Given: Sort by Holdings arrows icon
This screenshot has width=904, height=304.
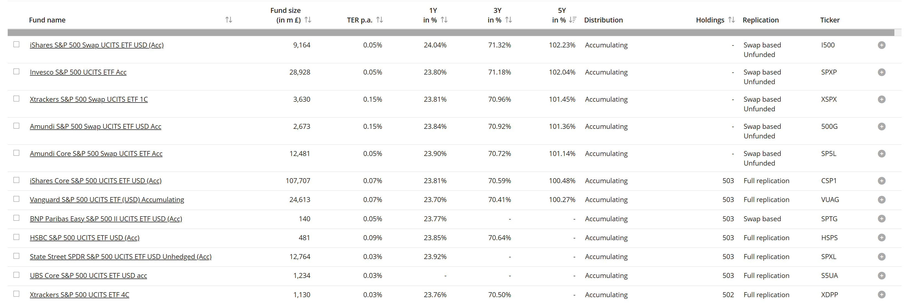Looking at the screenshot, I should coord(731,20).
